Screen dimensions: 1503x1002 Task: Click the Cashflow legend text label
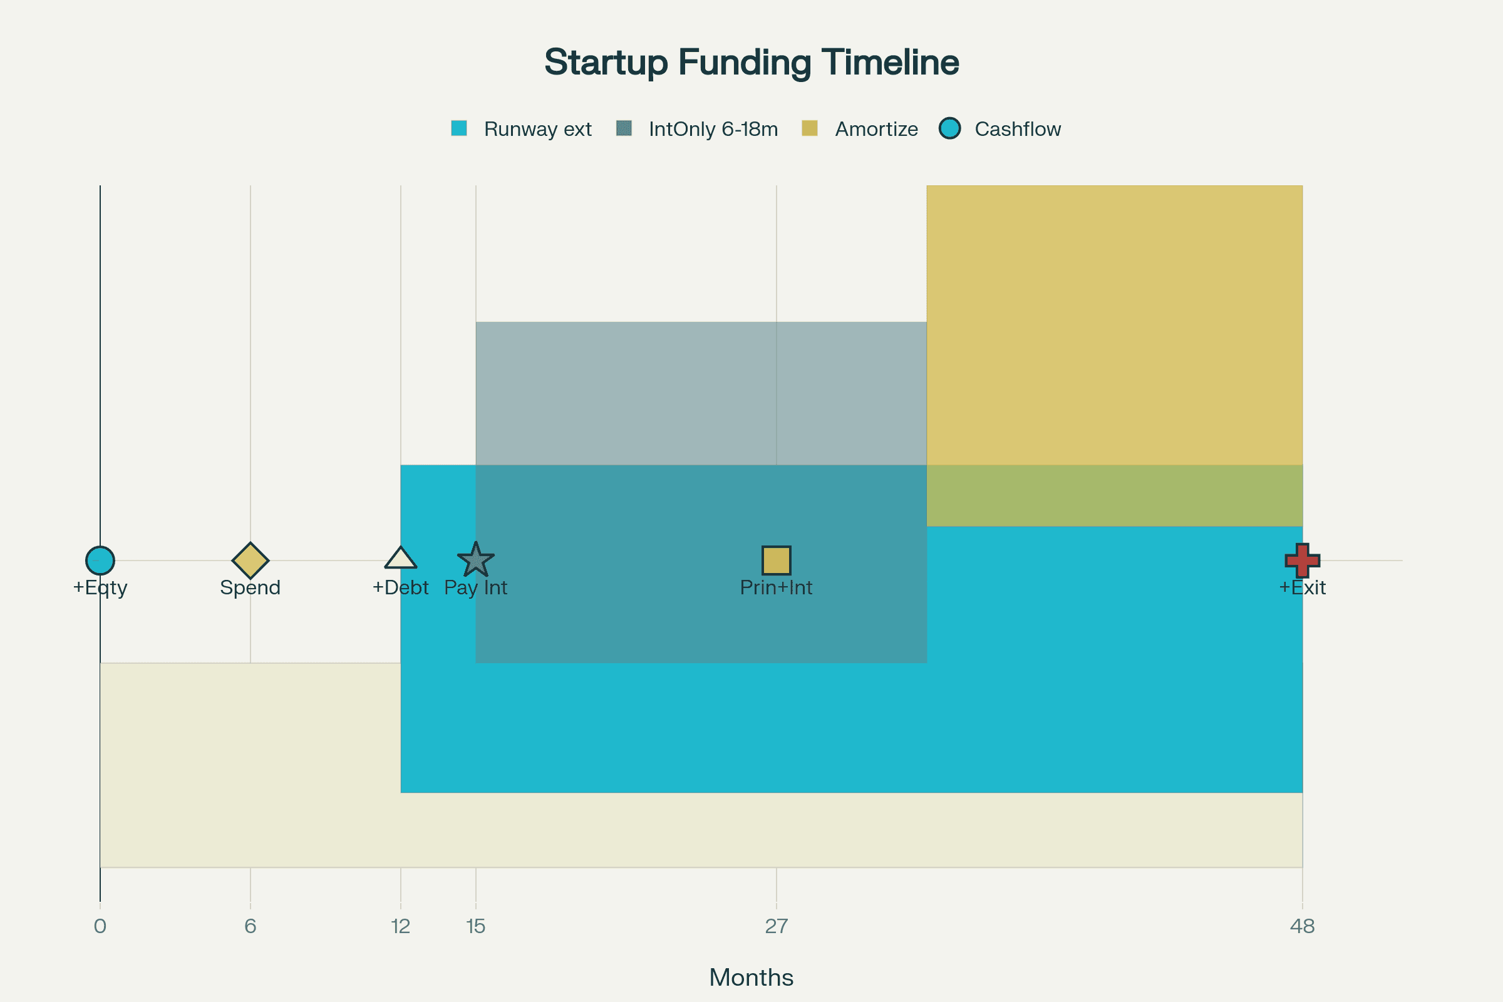[x=1017, y=129]
